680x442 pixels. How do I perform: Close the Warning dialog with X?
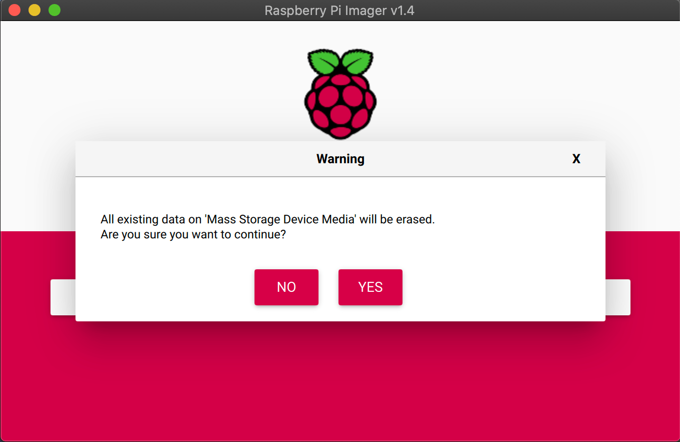[x=576, y=159]
